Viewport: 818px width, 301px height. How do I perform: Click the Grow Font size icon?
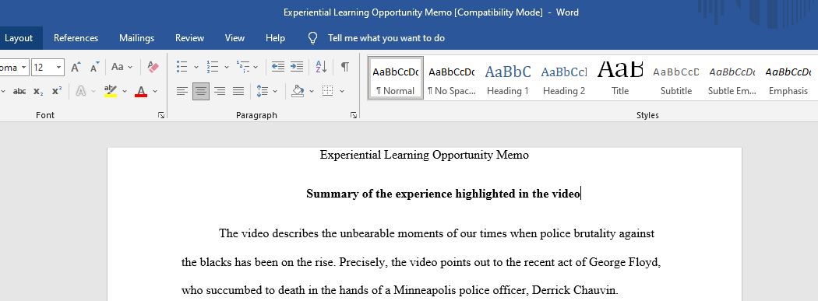tap(76, 67)
